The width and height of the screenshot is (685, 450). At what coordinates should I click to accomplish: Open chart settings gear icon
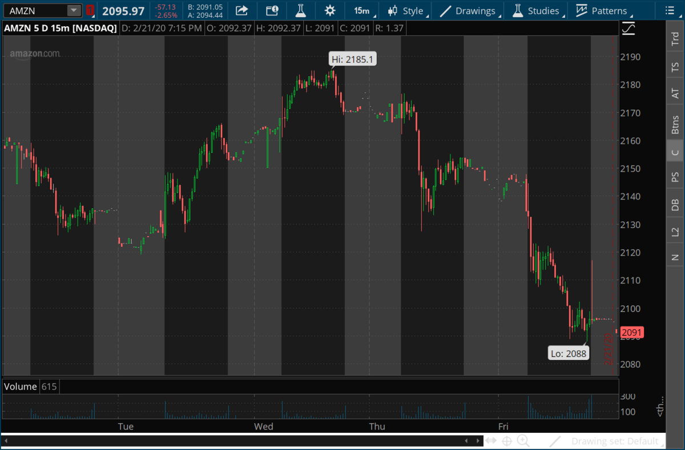pyautogui.click(x=329, y=10)
